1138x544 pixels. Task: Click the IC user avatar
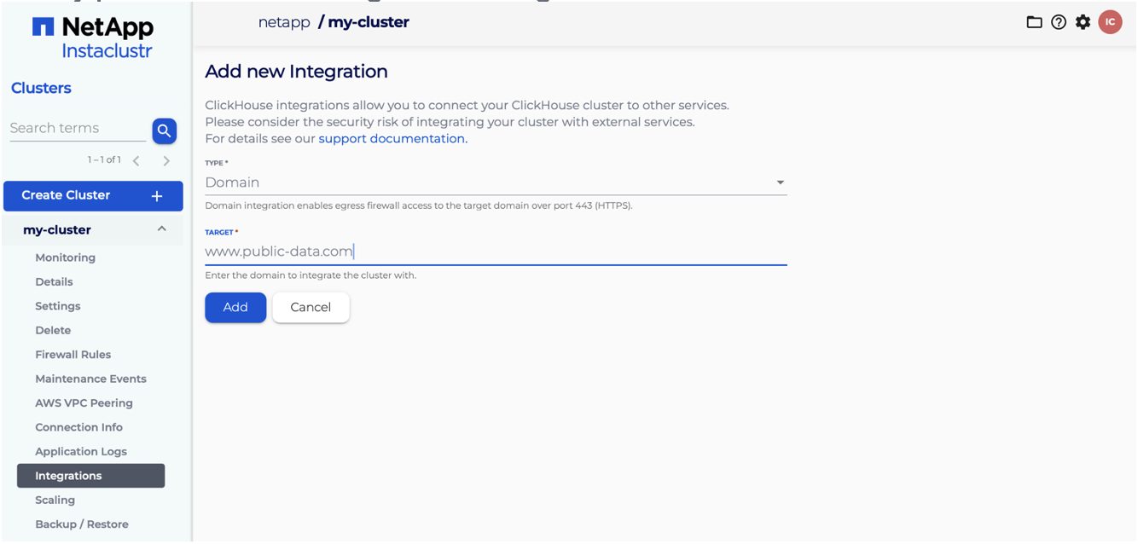point(1110,22)
